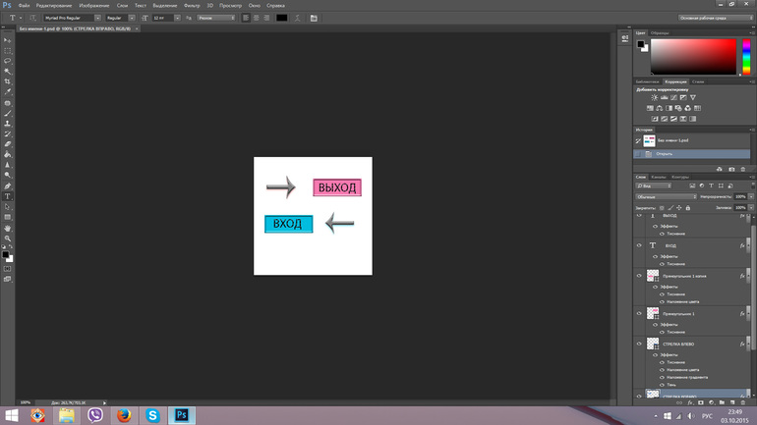The image size is (757, 425).
Task: Click the hue spectrum strip in Color panel
Action: point(744,57)
